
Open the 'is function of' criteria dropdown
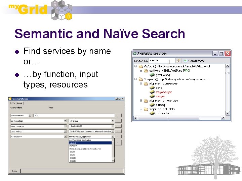tap(65, 136)
